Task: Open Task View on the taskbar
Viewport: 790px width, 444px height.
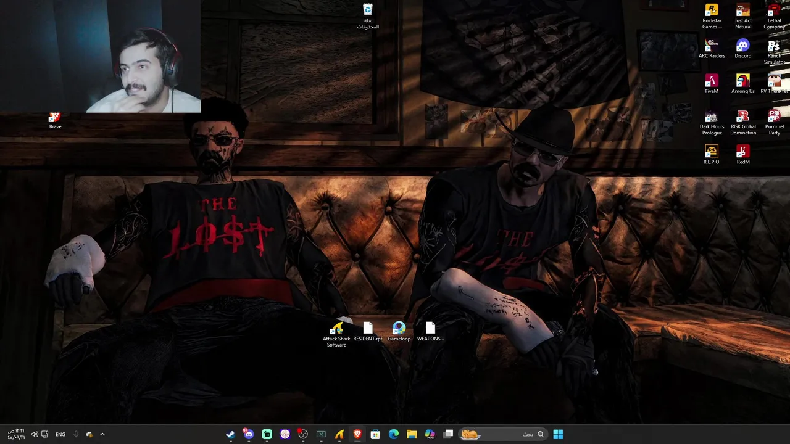Action: point(449,434)
